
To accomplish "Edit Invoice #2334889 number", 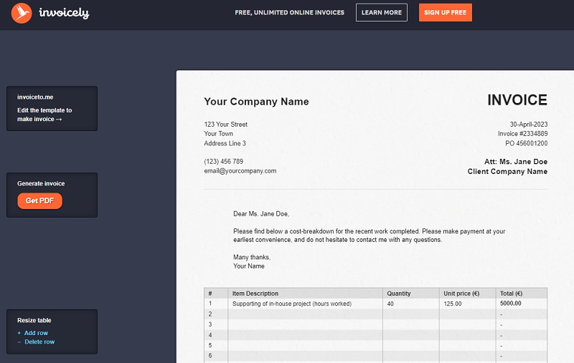I will pos(522,134).
